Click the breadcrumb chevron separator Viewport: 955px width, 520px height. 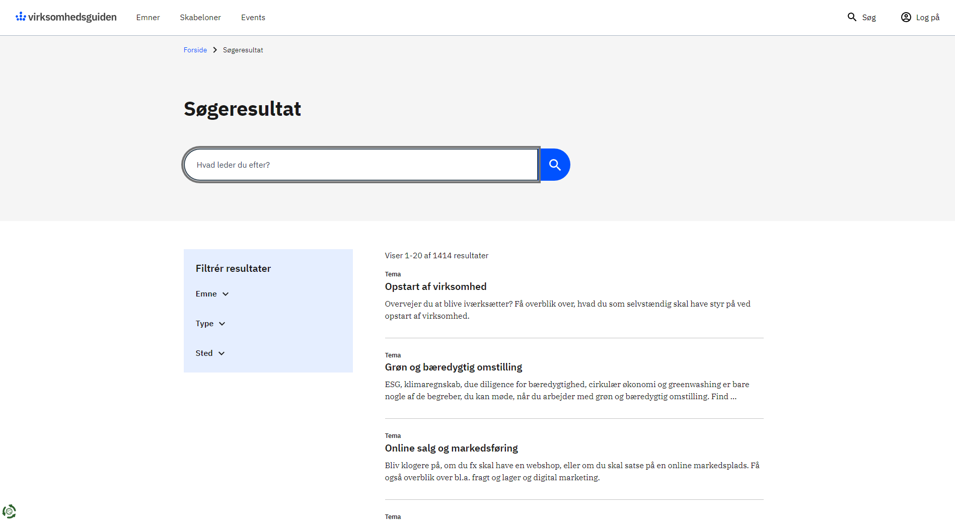tap(215, 50)
